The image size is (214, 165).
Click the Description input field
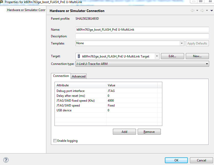click(142, 36)
